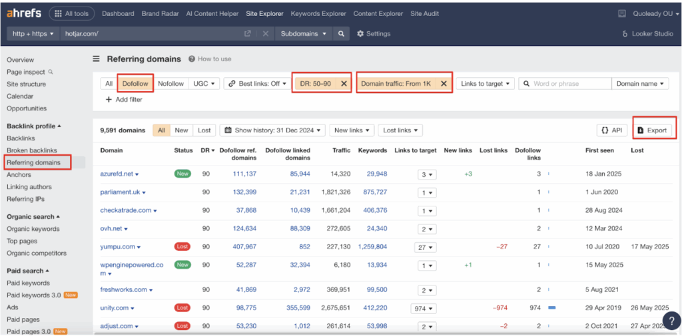The image size is (682, 336).
Task: Open Quoleady OU account menu
Action: (x=655, y=13)
